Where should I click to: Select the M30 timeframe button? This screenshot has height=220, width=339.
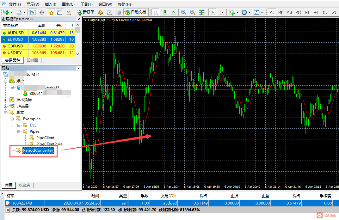298,13
